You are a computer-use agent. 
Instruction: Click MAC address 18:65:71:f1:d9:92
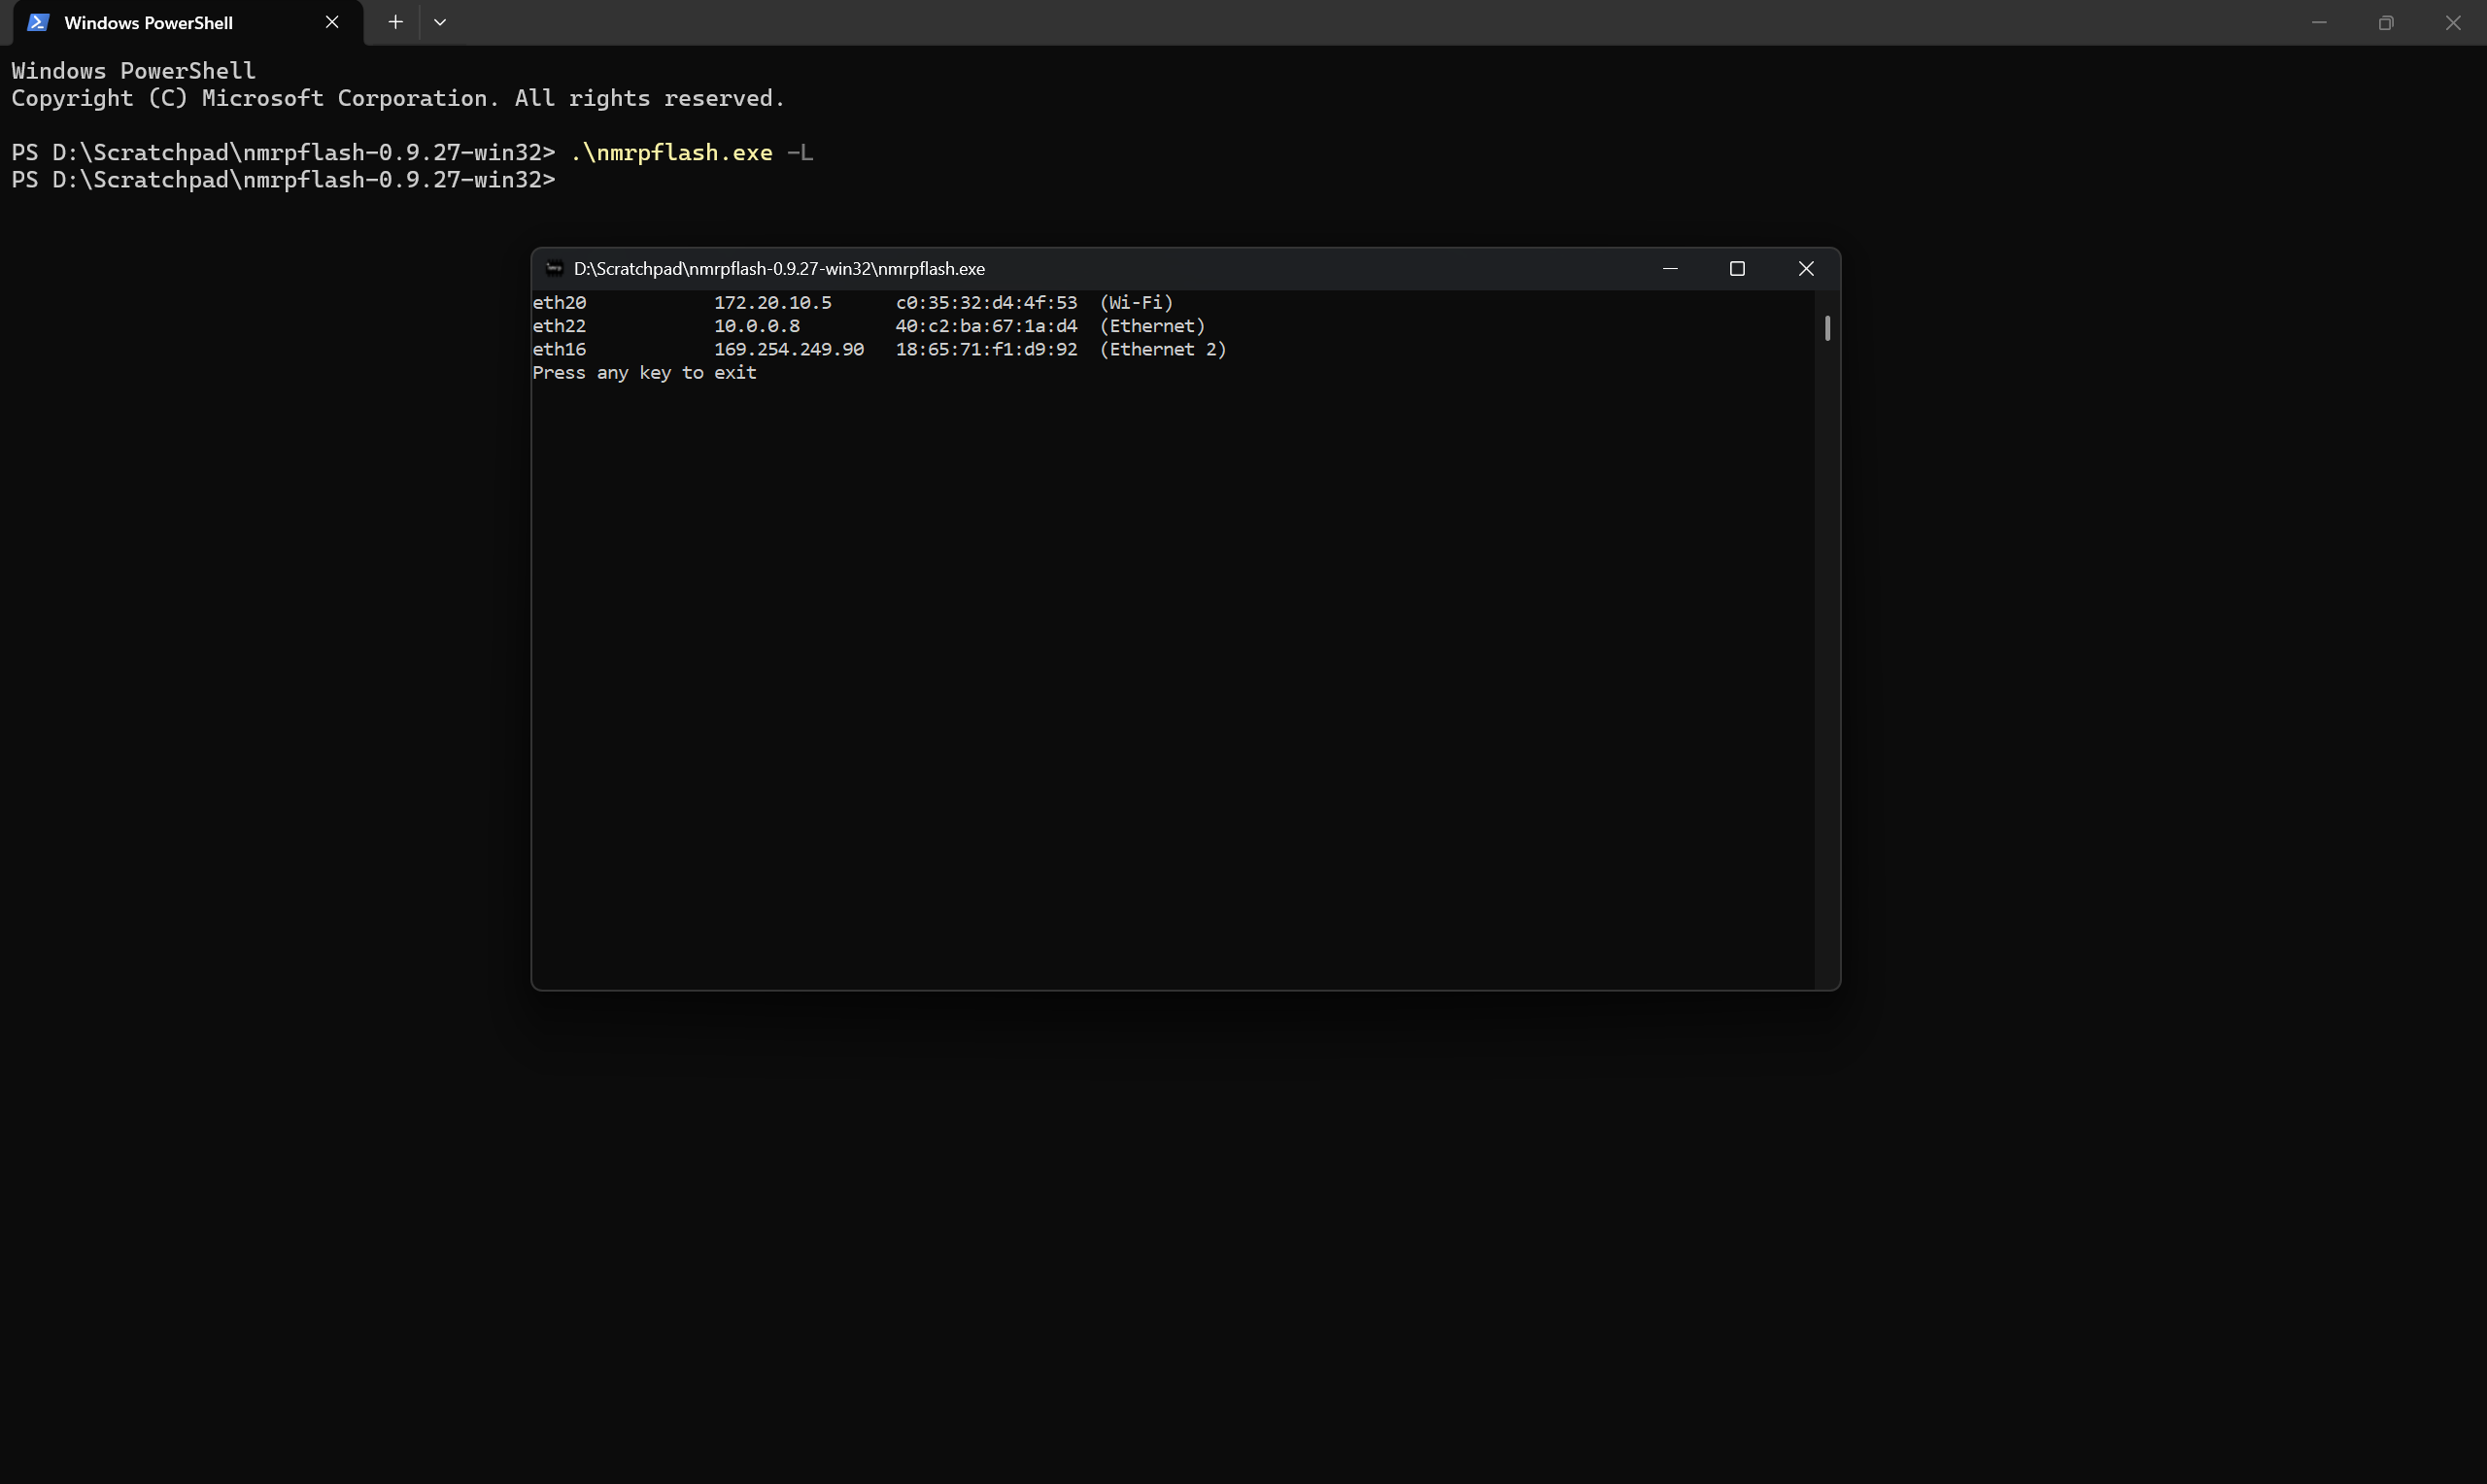[986, 349]
